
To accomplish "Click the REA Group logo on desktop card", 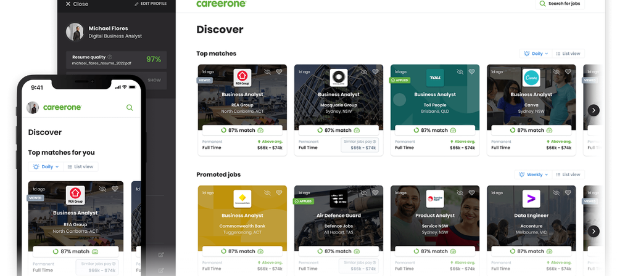I will click(x=242, y=78).
